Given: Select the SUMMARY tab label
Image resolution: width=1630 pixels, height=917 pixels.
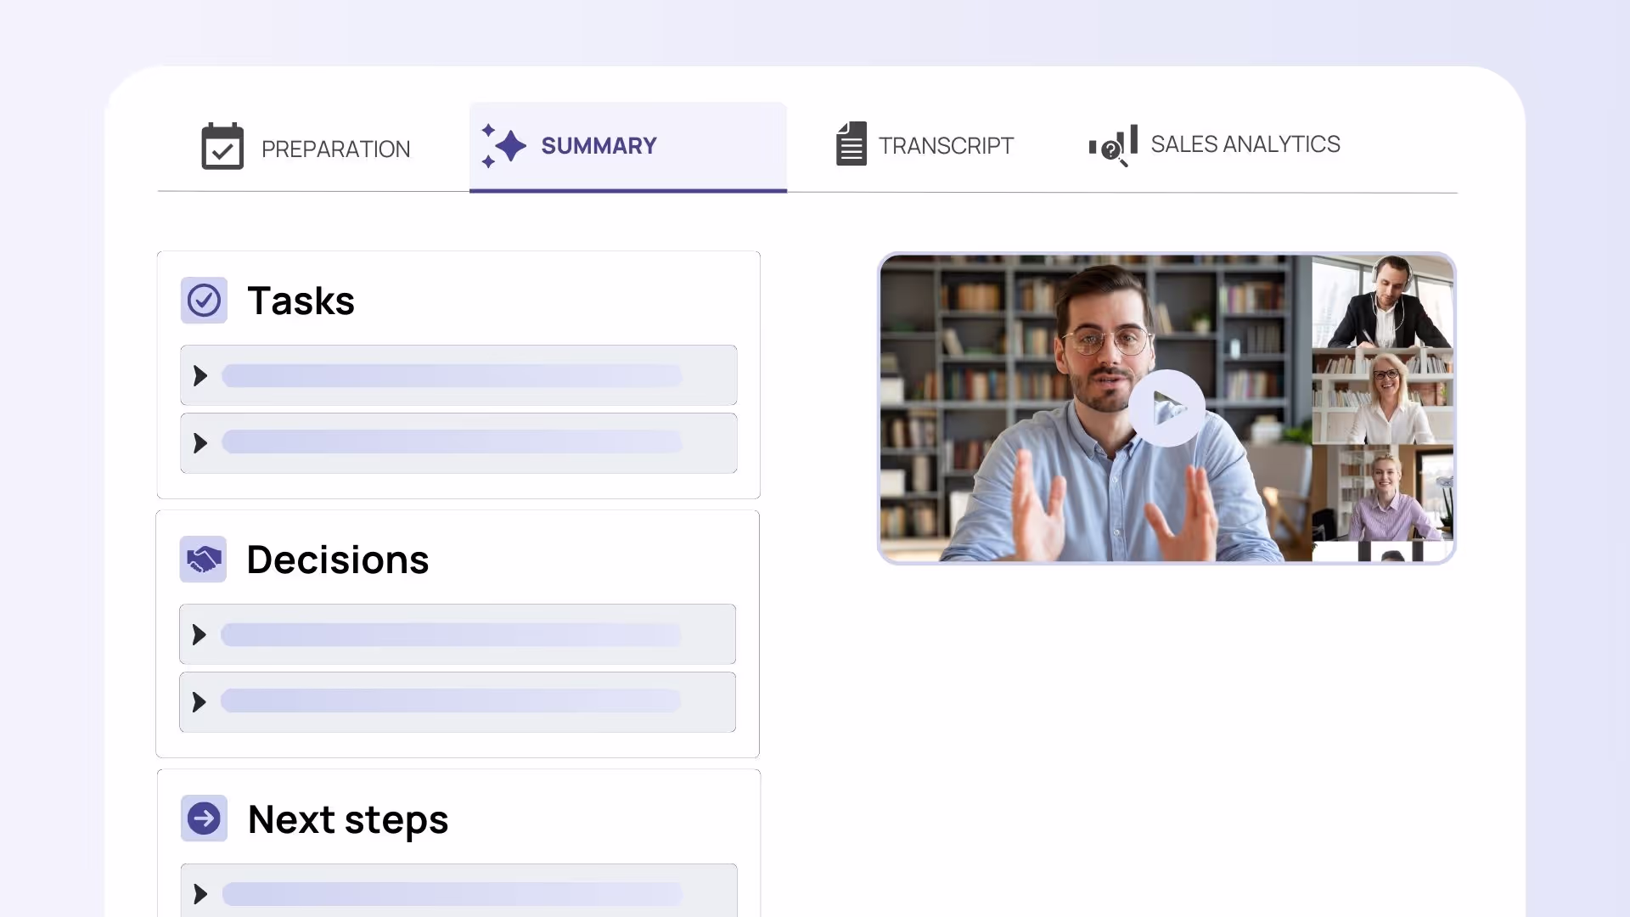Looking at the screenshot, I should pyautogui.click(x=599, y=146).
